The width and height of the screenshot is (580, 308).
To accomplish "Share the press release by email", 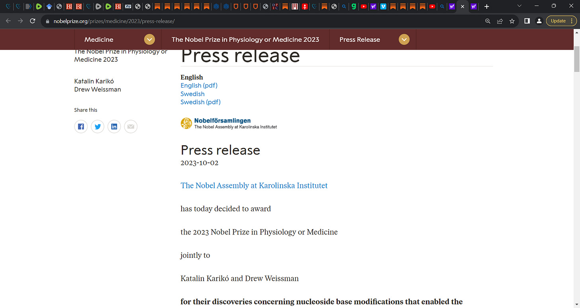I will click(131, 127).
